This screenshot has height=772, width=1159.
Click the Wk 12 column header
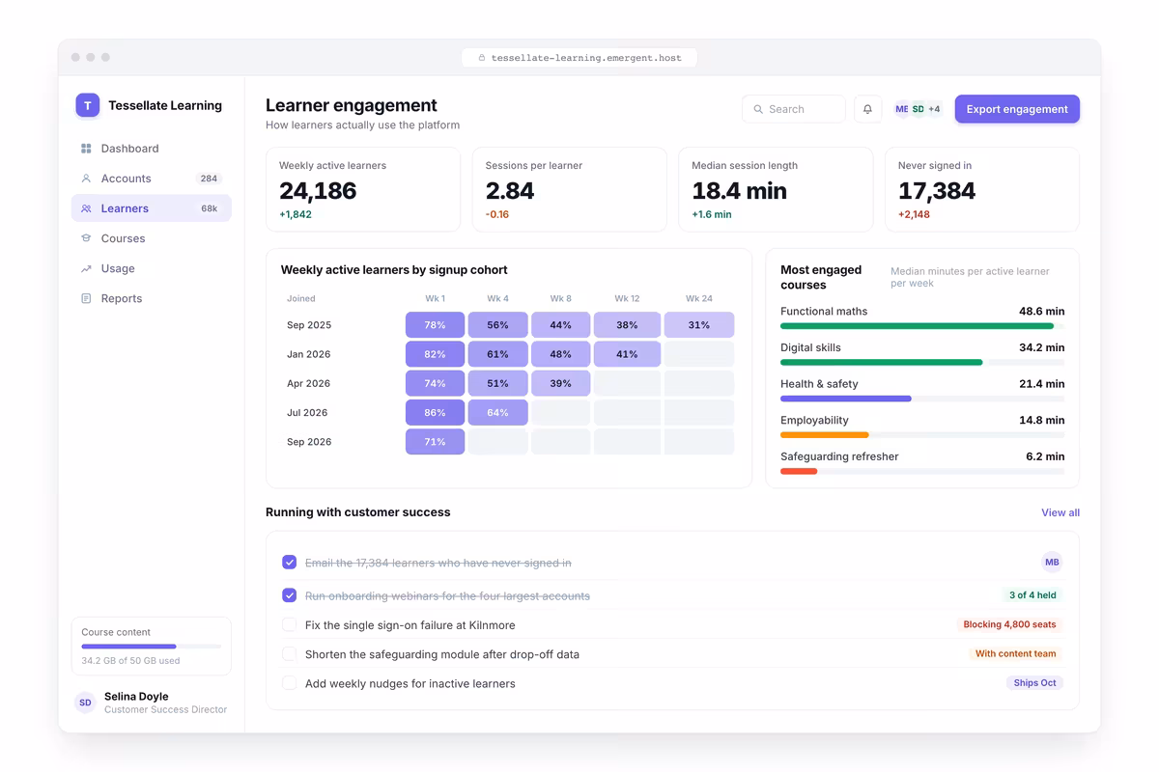click(627, 298)
